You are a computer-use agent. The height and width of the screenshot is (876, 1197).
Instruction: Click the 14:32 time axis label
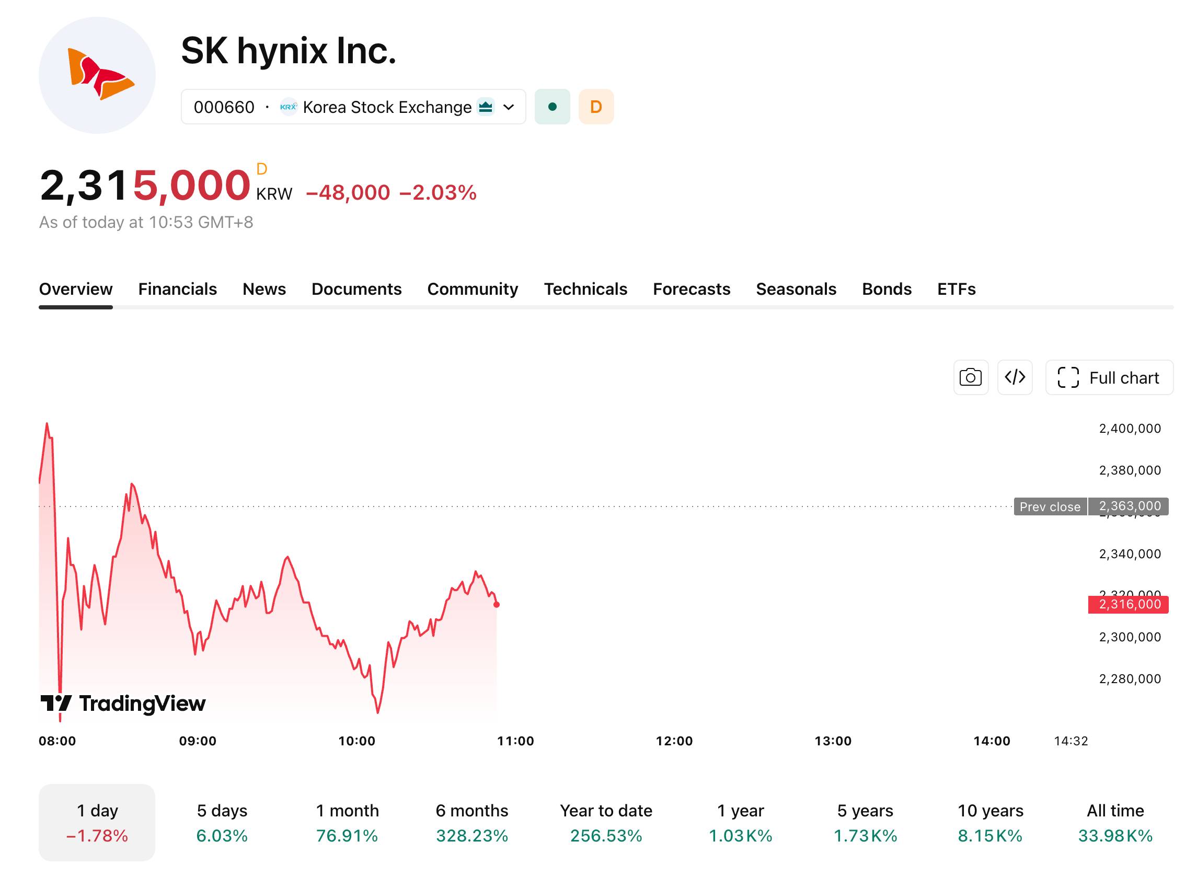coord(1071,741)
